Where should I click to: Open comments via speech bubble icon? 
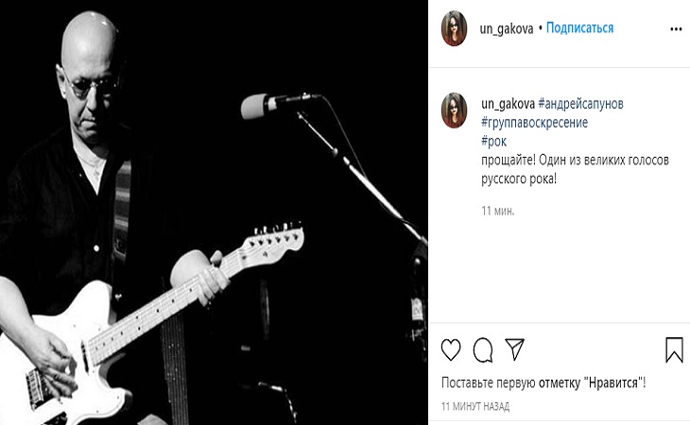pos(483,349)
